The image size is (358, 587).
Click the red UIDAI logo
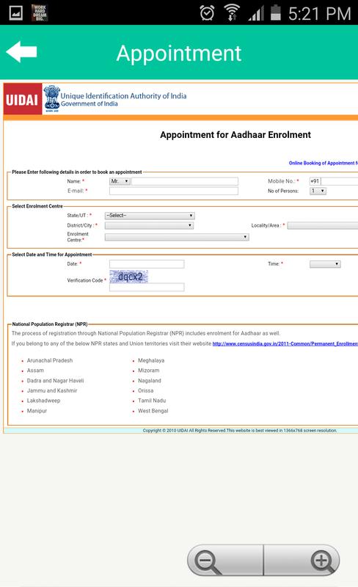[x=23, y=99]
